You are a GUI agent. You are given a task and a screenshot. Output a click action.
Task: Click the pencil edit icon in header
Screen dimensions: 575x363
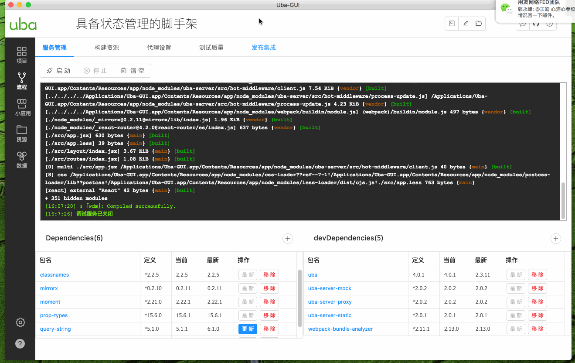(465, 24)
